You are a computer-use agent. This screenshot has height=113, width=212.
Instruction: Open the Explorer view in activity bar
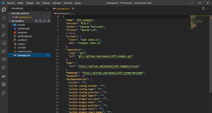[x=4, y=10]
